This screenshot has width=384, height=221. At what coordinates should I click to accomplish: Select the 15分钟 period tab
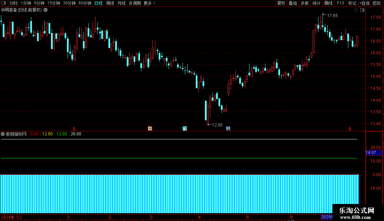pos(54,3)
